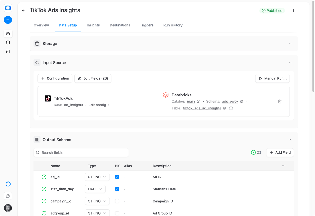Click the Databricks logo icon
315x216 pixels.
point(166,95)
